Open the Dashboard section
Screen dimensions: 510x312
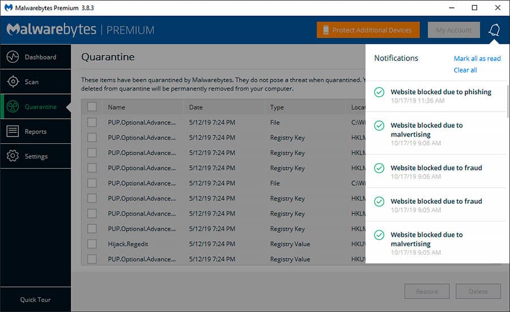tap(36, 57)
